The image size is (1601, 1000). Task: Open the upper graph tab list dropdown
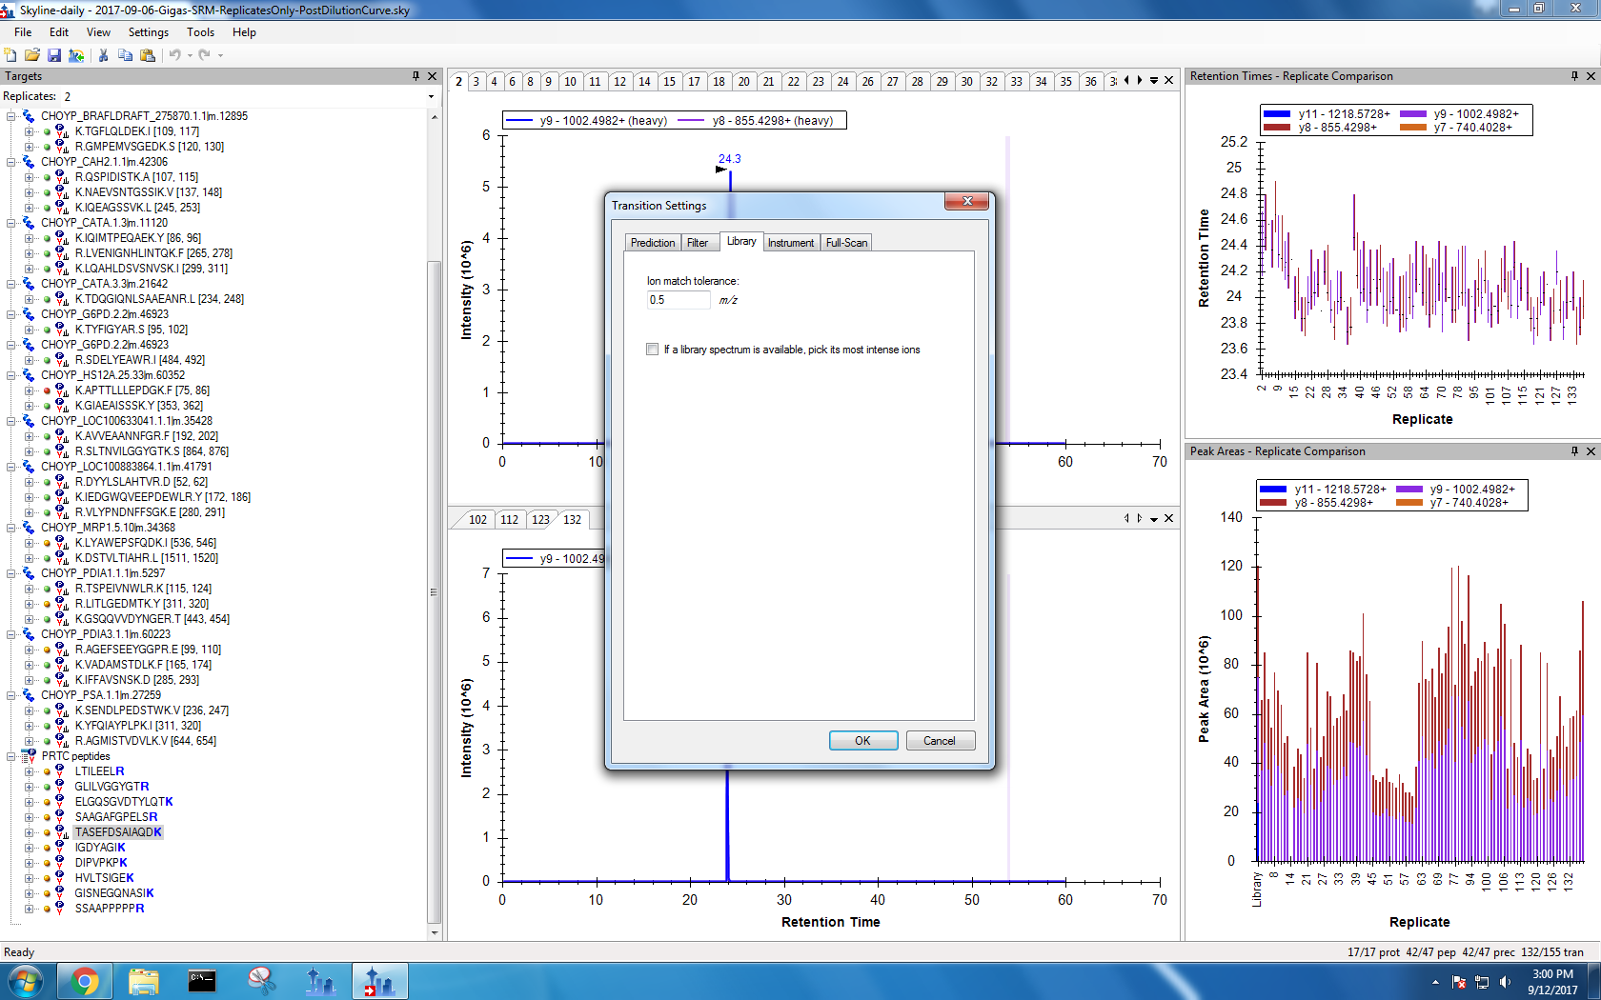tap(1154, 81)
